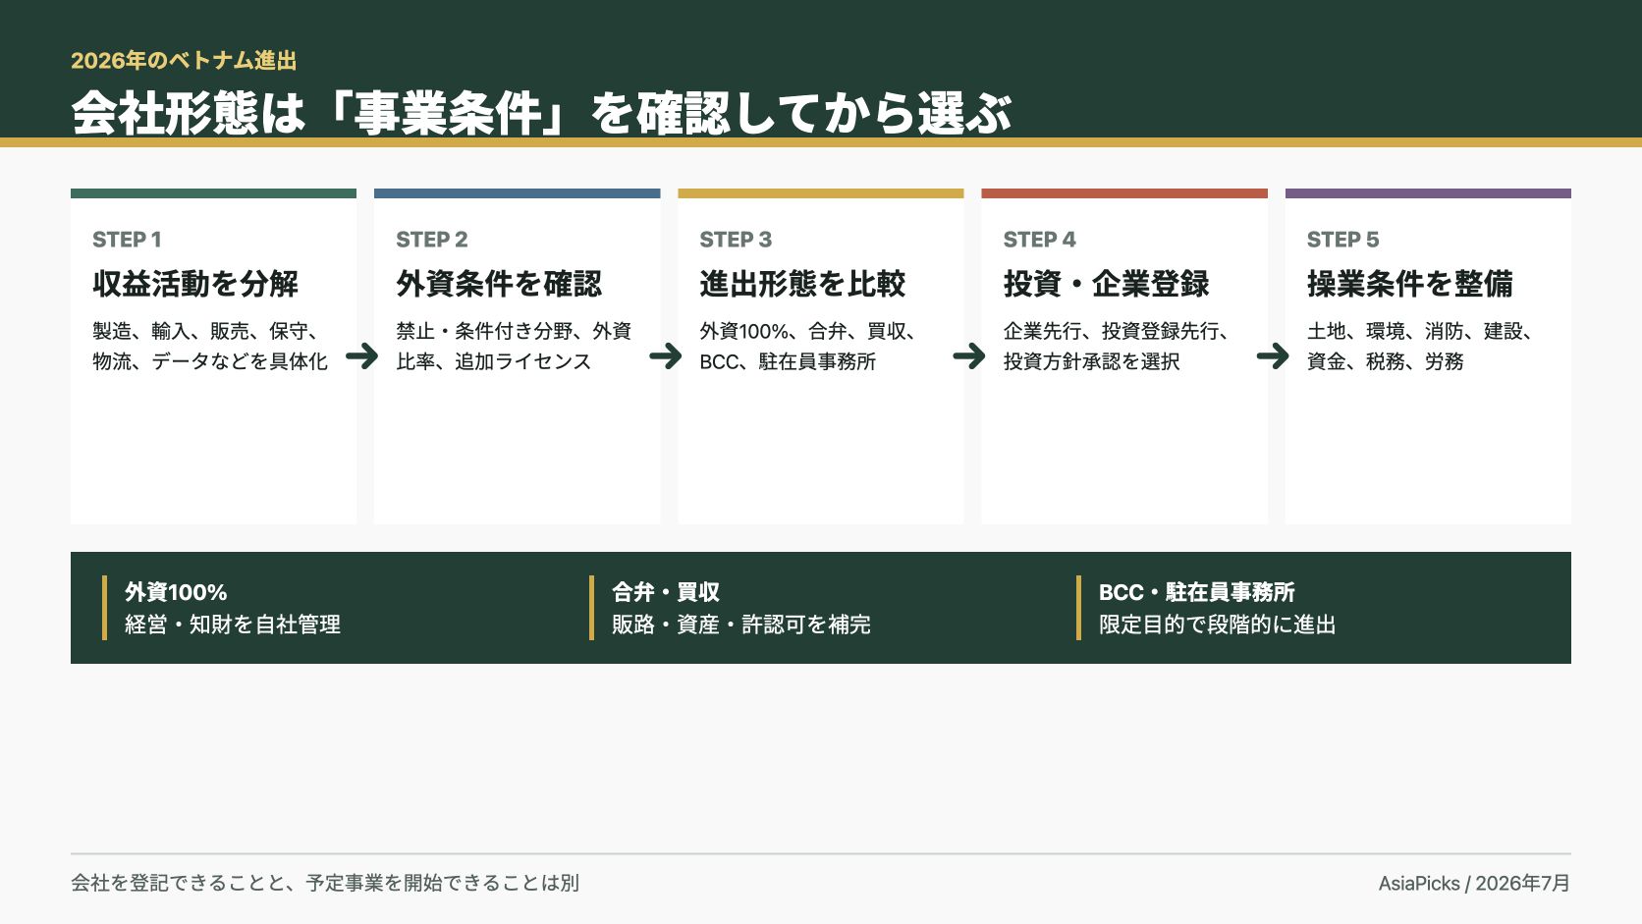Select the text 製造、輸入、販売、保守、
Screen dimensions: 1642x924
point(207,331)
